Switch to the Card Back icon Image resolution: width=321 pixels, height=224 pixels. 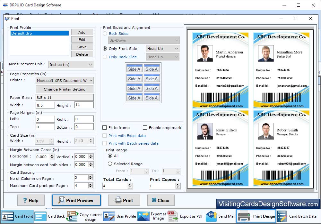coord(40,216)
